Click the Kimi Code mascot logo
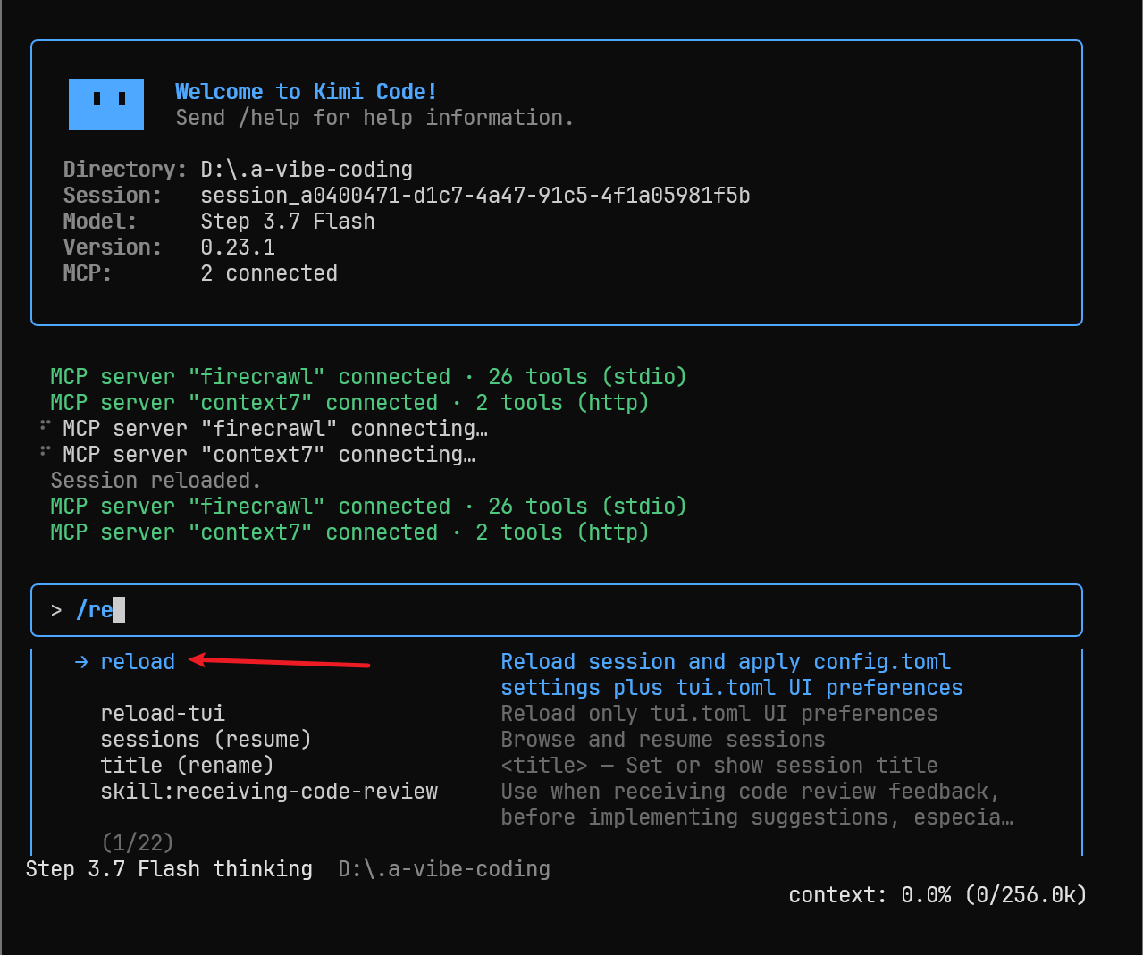The height and width of the screenshot is (955, 1143). coord(106,105)
